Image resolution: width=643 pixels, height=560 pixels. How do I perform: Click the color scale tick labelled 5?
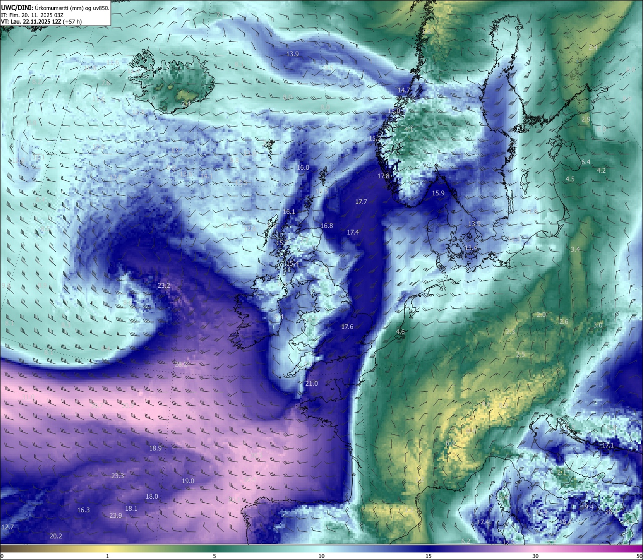215,556
